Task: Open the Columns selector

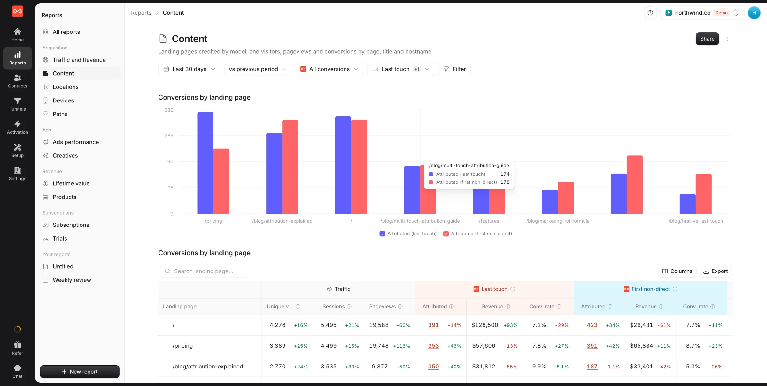Action: [x=677, y=271]
